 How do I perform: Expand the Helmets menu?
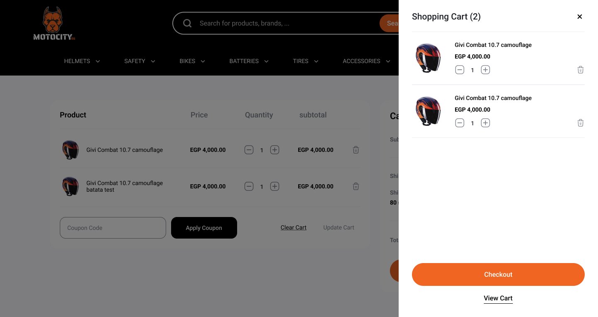[82, 61]
